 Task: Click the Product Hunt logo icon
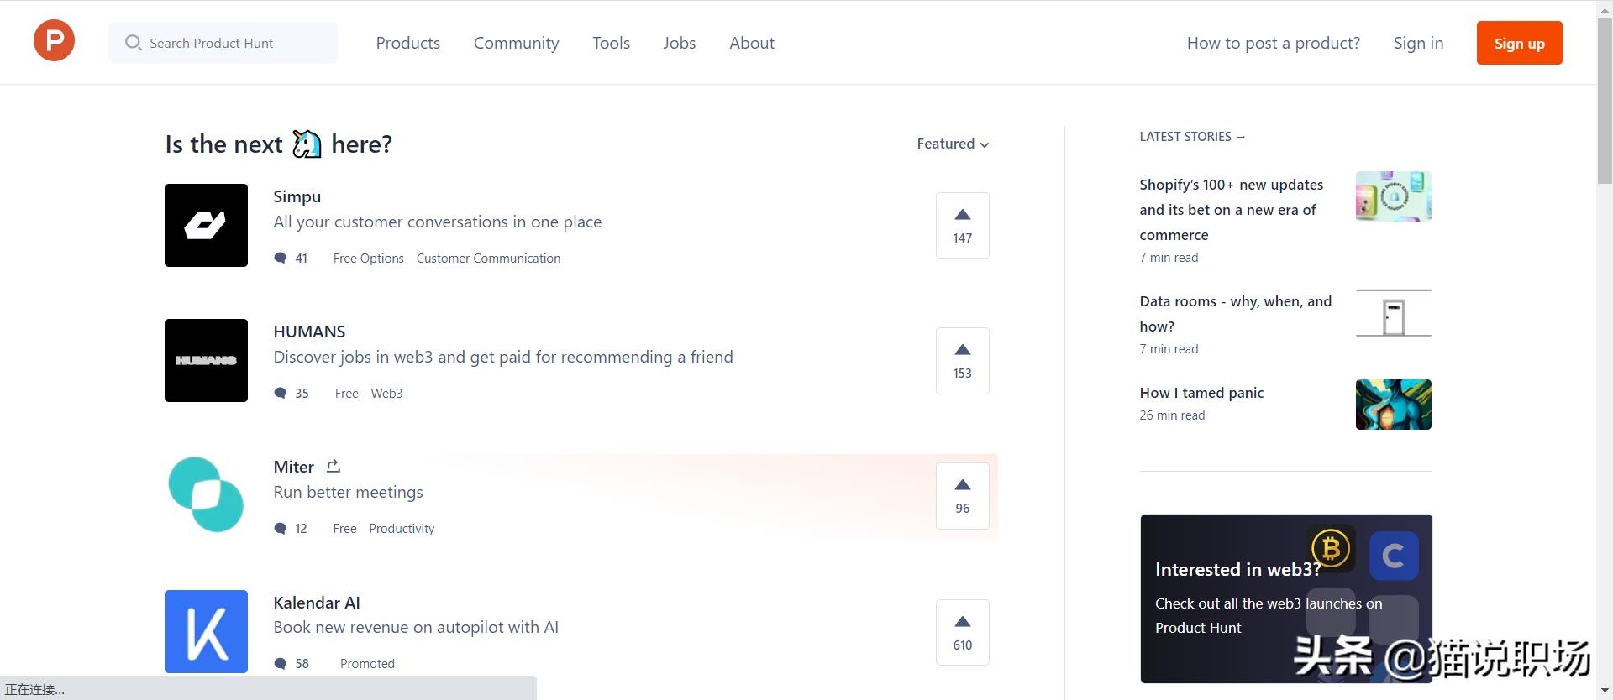54,41
